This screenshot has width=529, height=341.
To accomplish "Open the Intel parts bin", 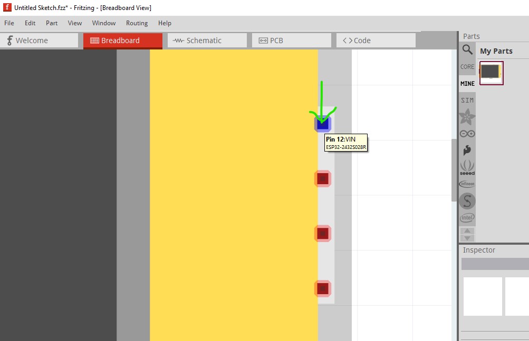I will [467, 217].
